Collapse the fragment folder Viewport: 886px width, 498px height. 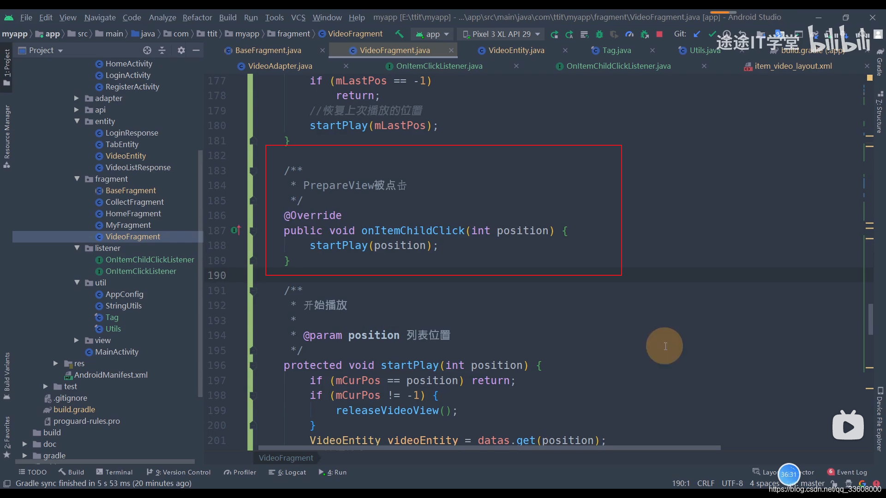click(77, 178)
